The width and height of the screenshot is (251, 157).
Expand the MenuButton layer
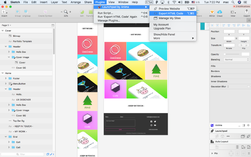pos(6,84)
